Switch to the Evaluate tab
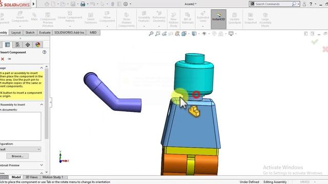This screenshot has width=328, height=184. (x=45, y=33)
